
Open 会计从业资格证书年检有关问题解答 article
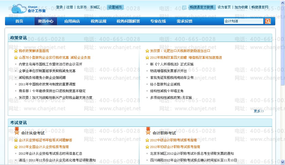[45, 140]
